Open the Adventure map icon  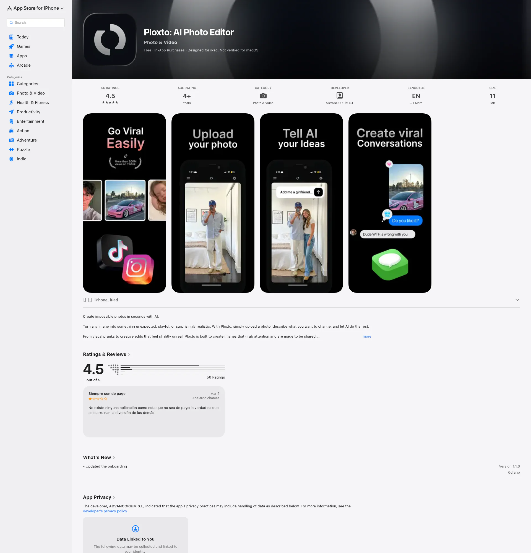tap(11, 140)
